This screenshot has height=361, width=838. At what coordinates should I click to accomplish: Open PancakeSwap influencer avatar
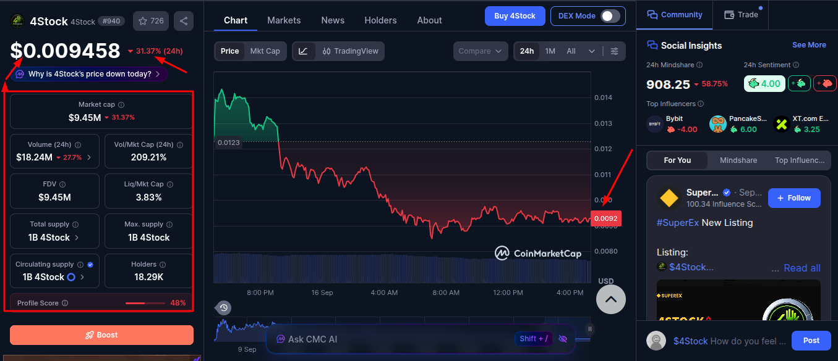718,124
